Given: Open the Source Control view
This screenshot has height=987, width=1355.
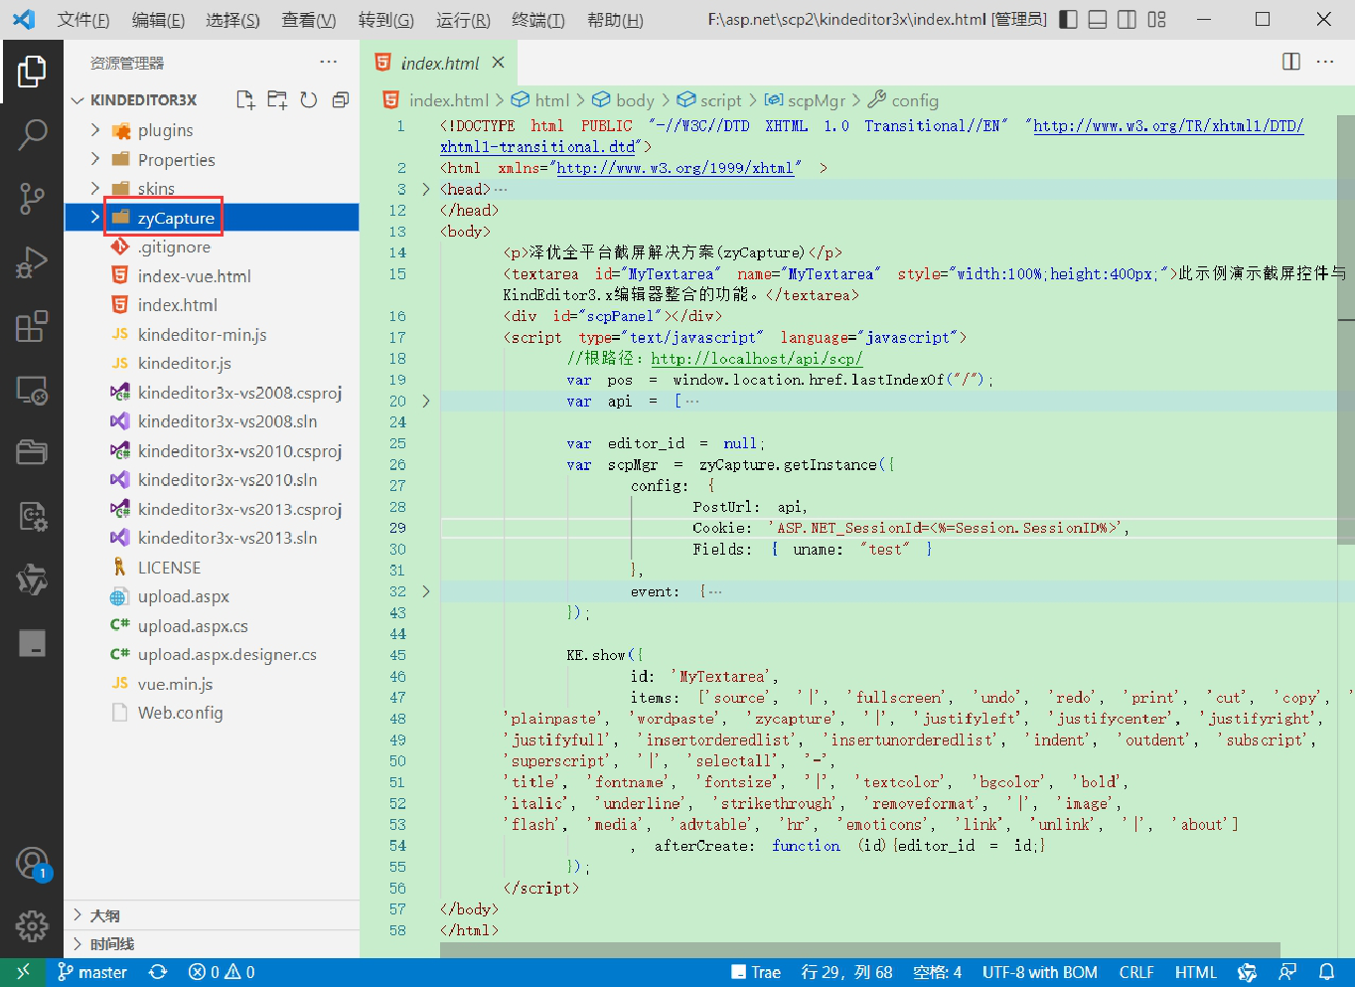Looking at the screenshot, I should [32, 198].
